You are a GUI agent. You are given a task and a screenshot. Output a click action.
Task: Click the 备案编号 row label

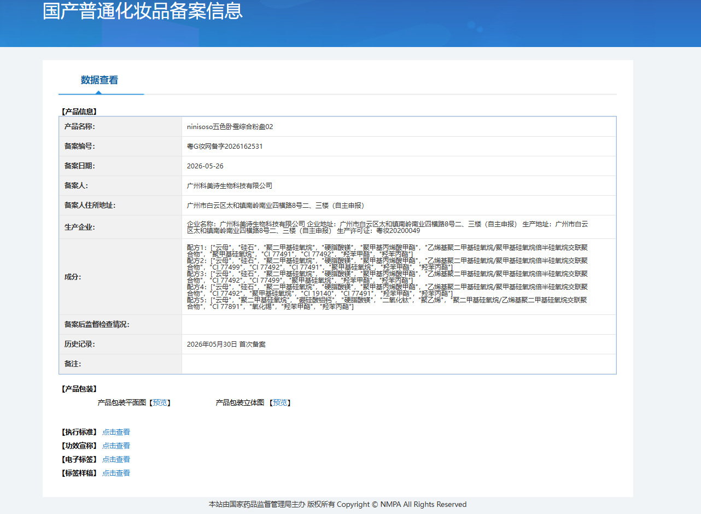[x=80, y=146]
